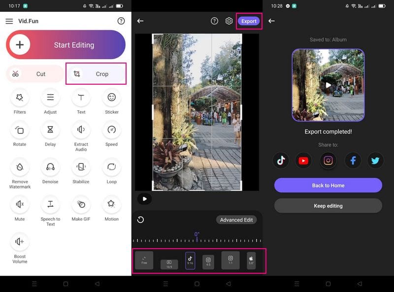394x292 pixels.
Task: Switch to the Cut tab
Action: tap(34, 73)
